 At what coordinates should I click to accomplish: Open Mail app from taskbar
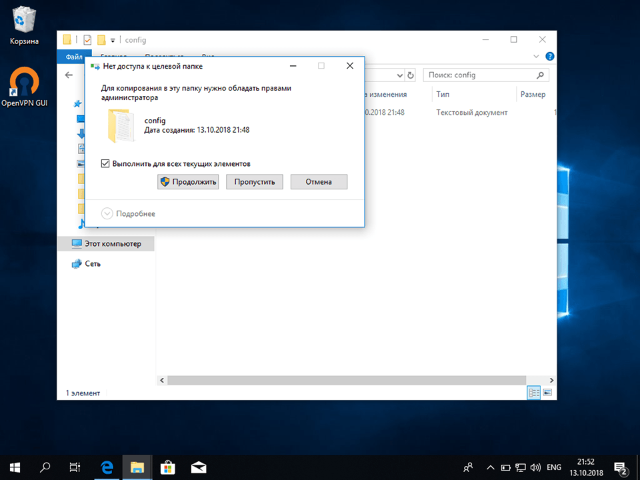point(199,467)
